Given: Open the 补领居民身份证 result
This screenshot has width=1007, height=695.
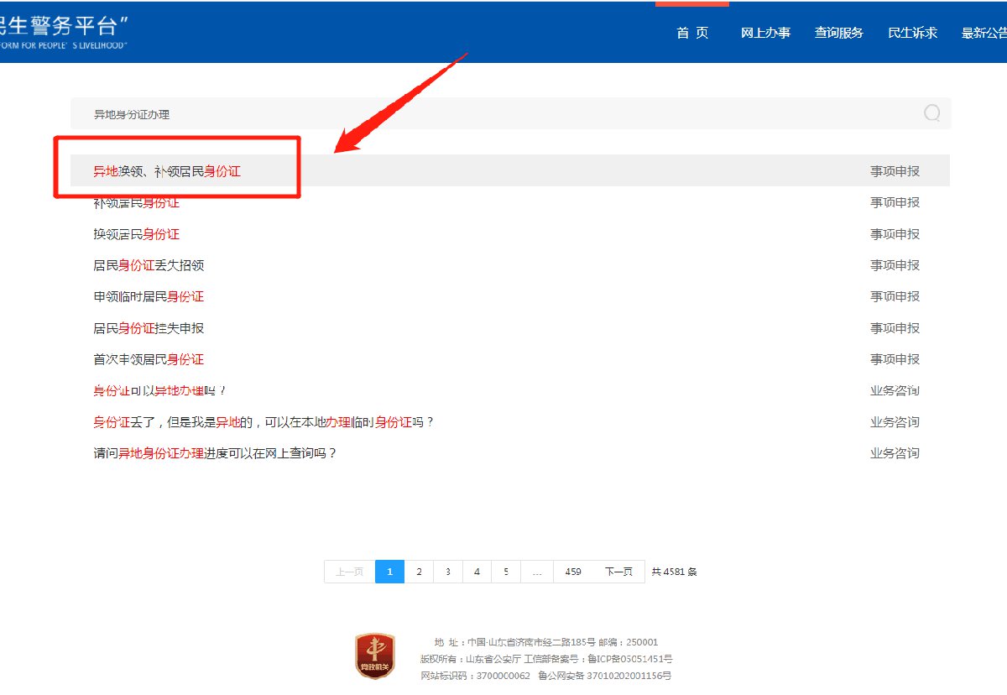Looking at the screenshot, I should [x=136, y=203].
